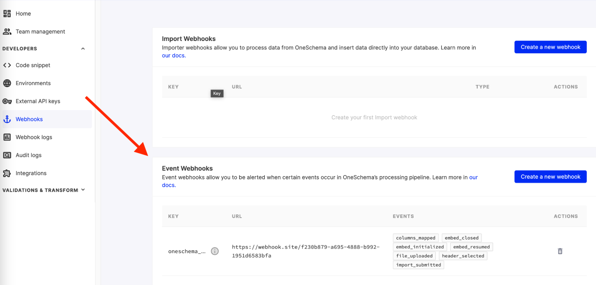Expand the Validations & Transforms section
The width and height of the screenshot is (596, 285).
(83, 190)
